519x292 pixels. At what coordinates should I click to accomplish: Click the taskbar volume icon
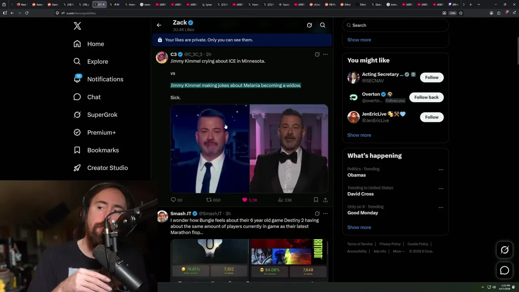tap(494, 287)
